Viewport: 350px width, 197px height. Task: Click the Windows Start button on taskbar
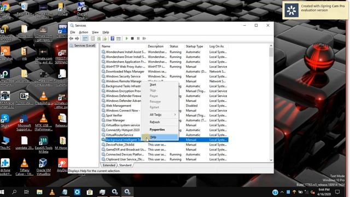tap(2, 192)
